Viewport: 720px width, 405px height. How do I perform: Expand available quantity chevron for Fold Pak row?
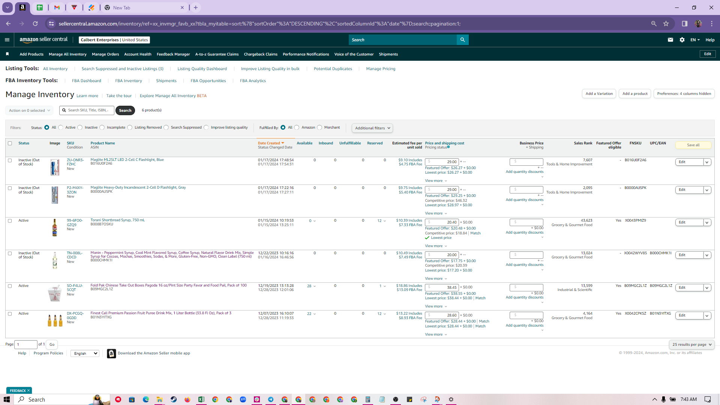click(314, 286)
